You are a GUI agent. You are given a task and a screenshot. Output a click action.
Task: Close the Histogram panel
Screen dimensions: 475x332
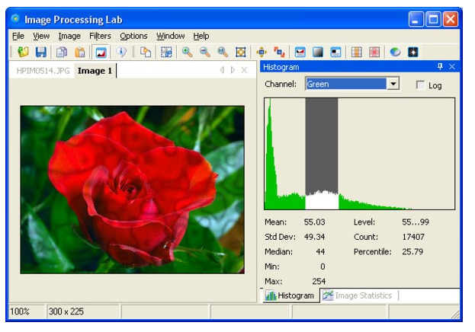point(452,66)
